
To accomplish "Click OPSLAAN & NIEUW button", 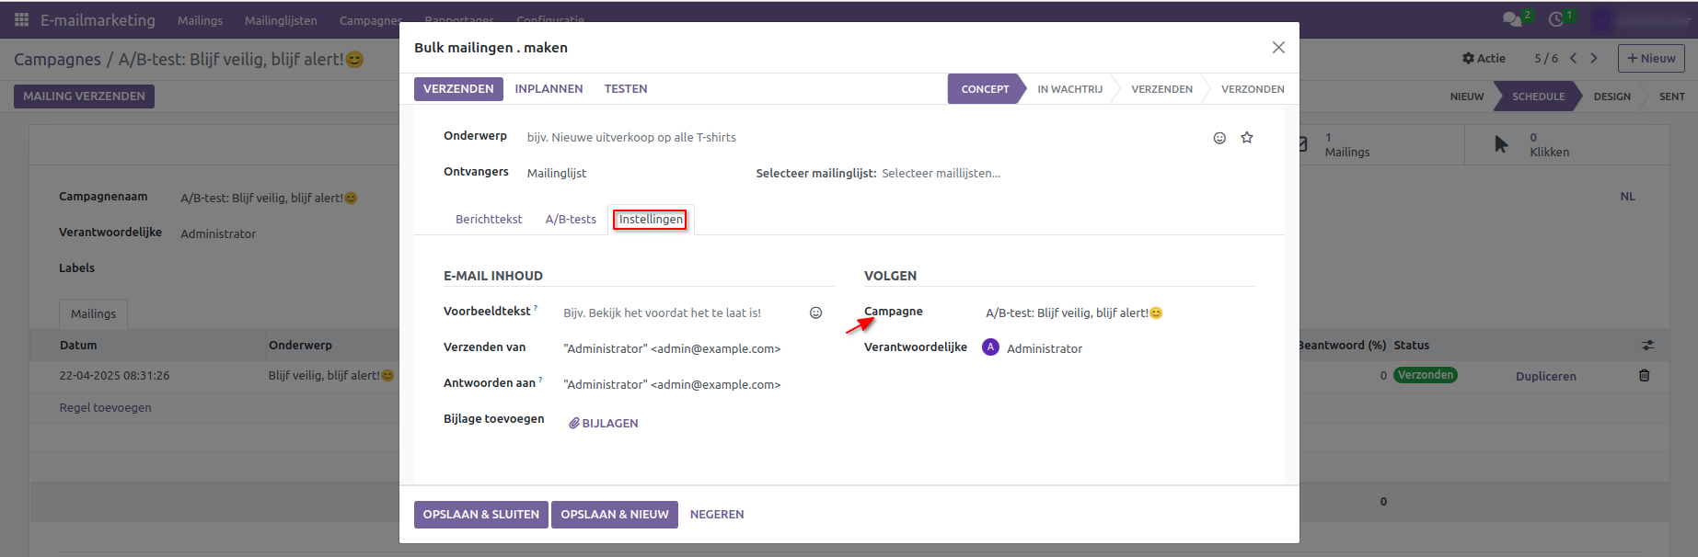I will click(615, 515).
